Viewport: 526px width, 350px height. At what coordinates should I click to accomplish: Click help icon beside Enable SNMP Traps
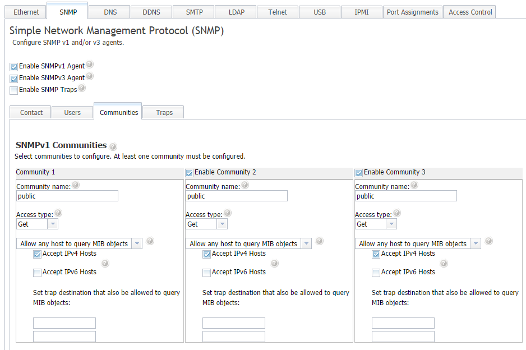[82, 89]
